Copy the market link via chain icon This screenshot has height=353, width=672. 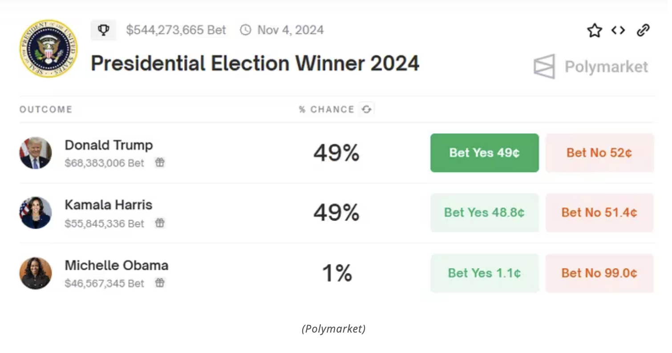coord(643,30)
